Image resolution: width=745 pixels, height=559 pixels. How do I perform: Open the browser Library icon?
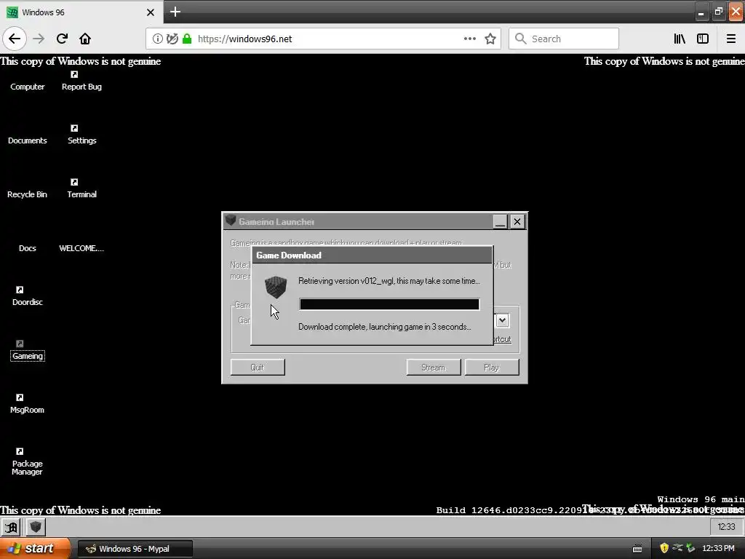click(x=680, y=39)
